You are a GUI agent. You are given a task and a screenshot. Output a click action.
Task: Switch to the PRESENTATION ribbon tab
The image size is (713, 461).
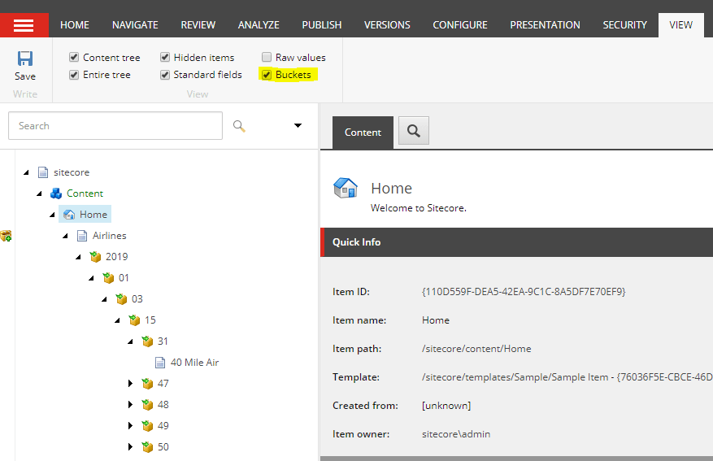[x=545, y=25]
